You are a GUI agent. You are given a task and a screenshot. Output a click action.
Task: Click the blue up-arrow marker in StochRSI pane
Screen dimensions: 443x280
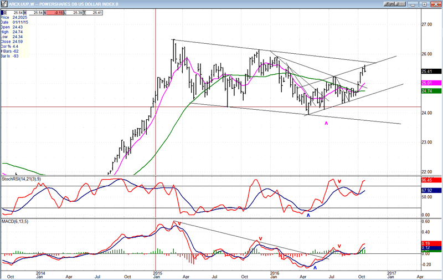[308, 214]
